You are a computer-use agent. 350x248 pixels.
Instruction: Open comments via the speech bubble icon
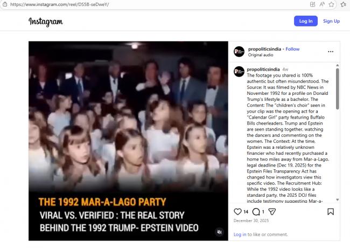[256, 211]
